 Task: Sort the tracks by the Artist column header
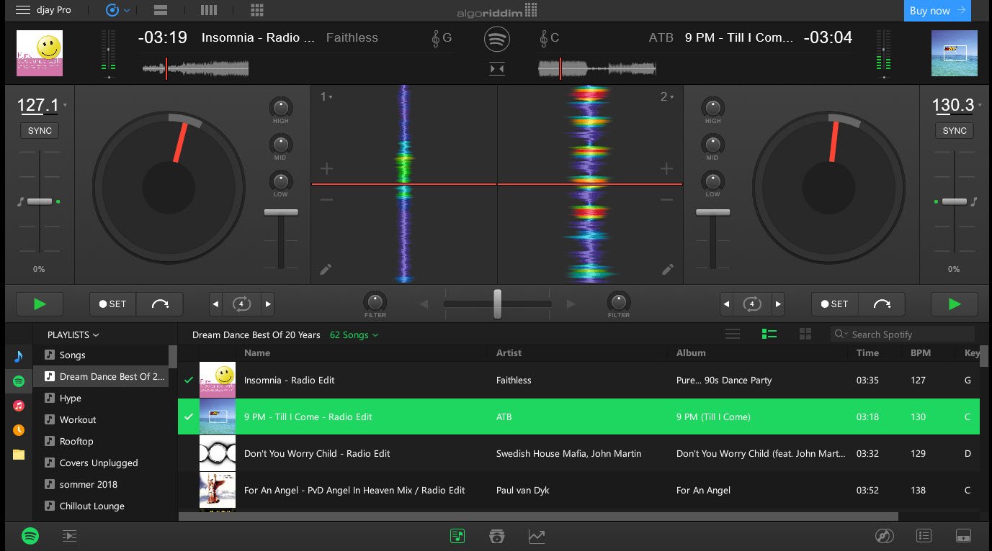click(509, 352)
